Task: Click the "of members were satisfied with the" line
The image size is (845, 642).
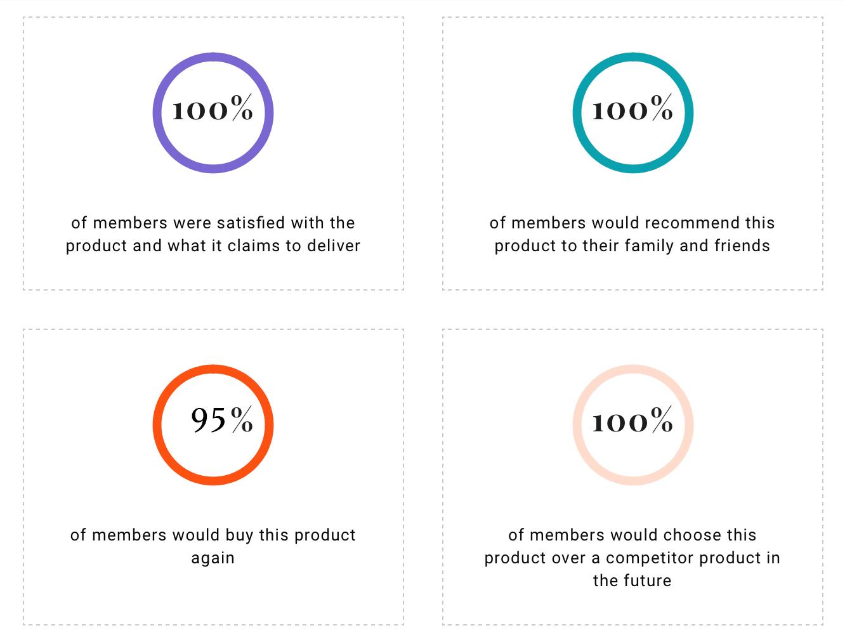Action: [x=213, y=223]
